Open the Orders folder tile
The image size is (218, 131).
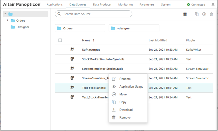[x=80, y=28]
